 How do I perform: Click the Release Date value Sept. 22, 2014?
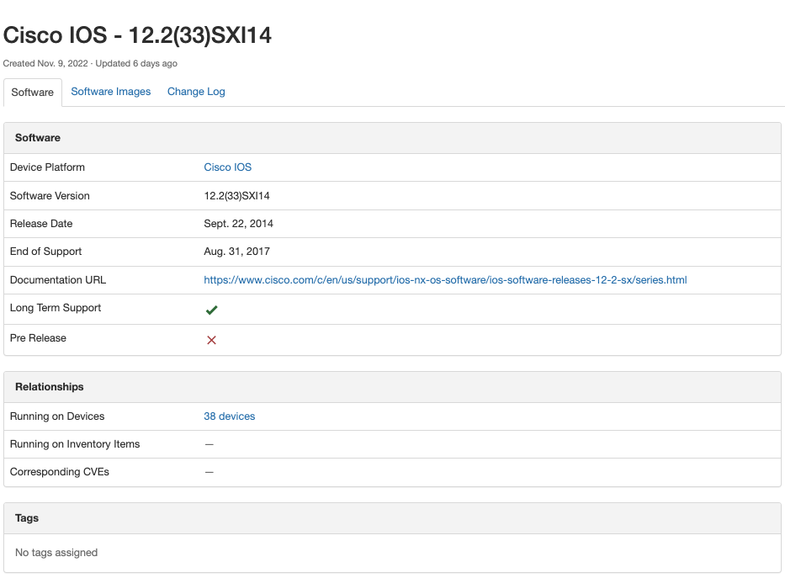point(238,224)
